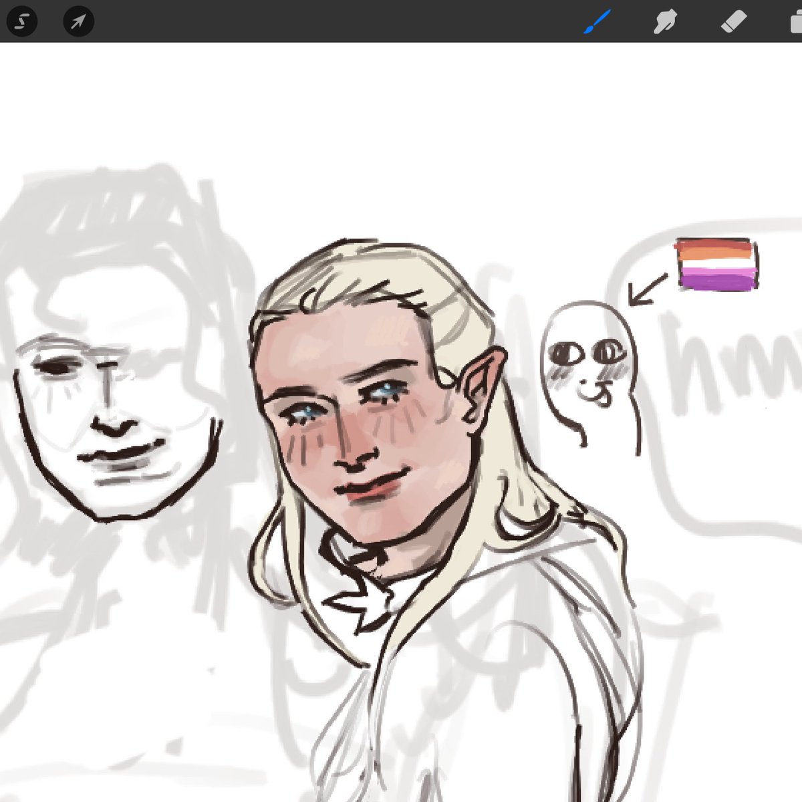The width and height of the screenshot is (802, 802).
Task: Select the Eraser tool
Action: (734, 22)
